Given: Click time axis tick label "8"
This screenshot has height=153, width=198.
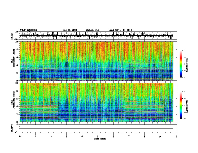Looking at the screenshot, I should (x=144, y=136).
